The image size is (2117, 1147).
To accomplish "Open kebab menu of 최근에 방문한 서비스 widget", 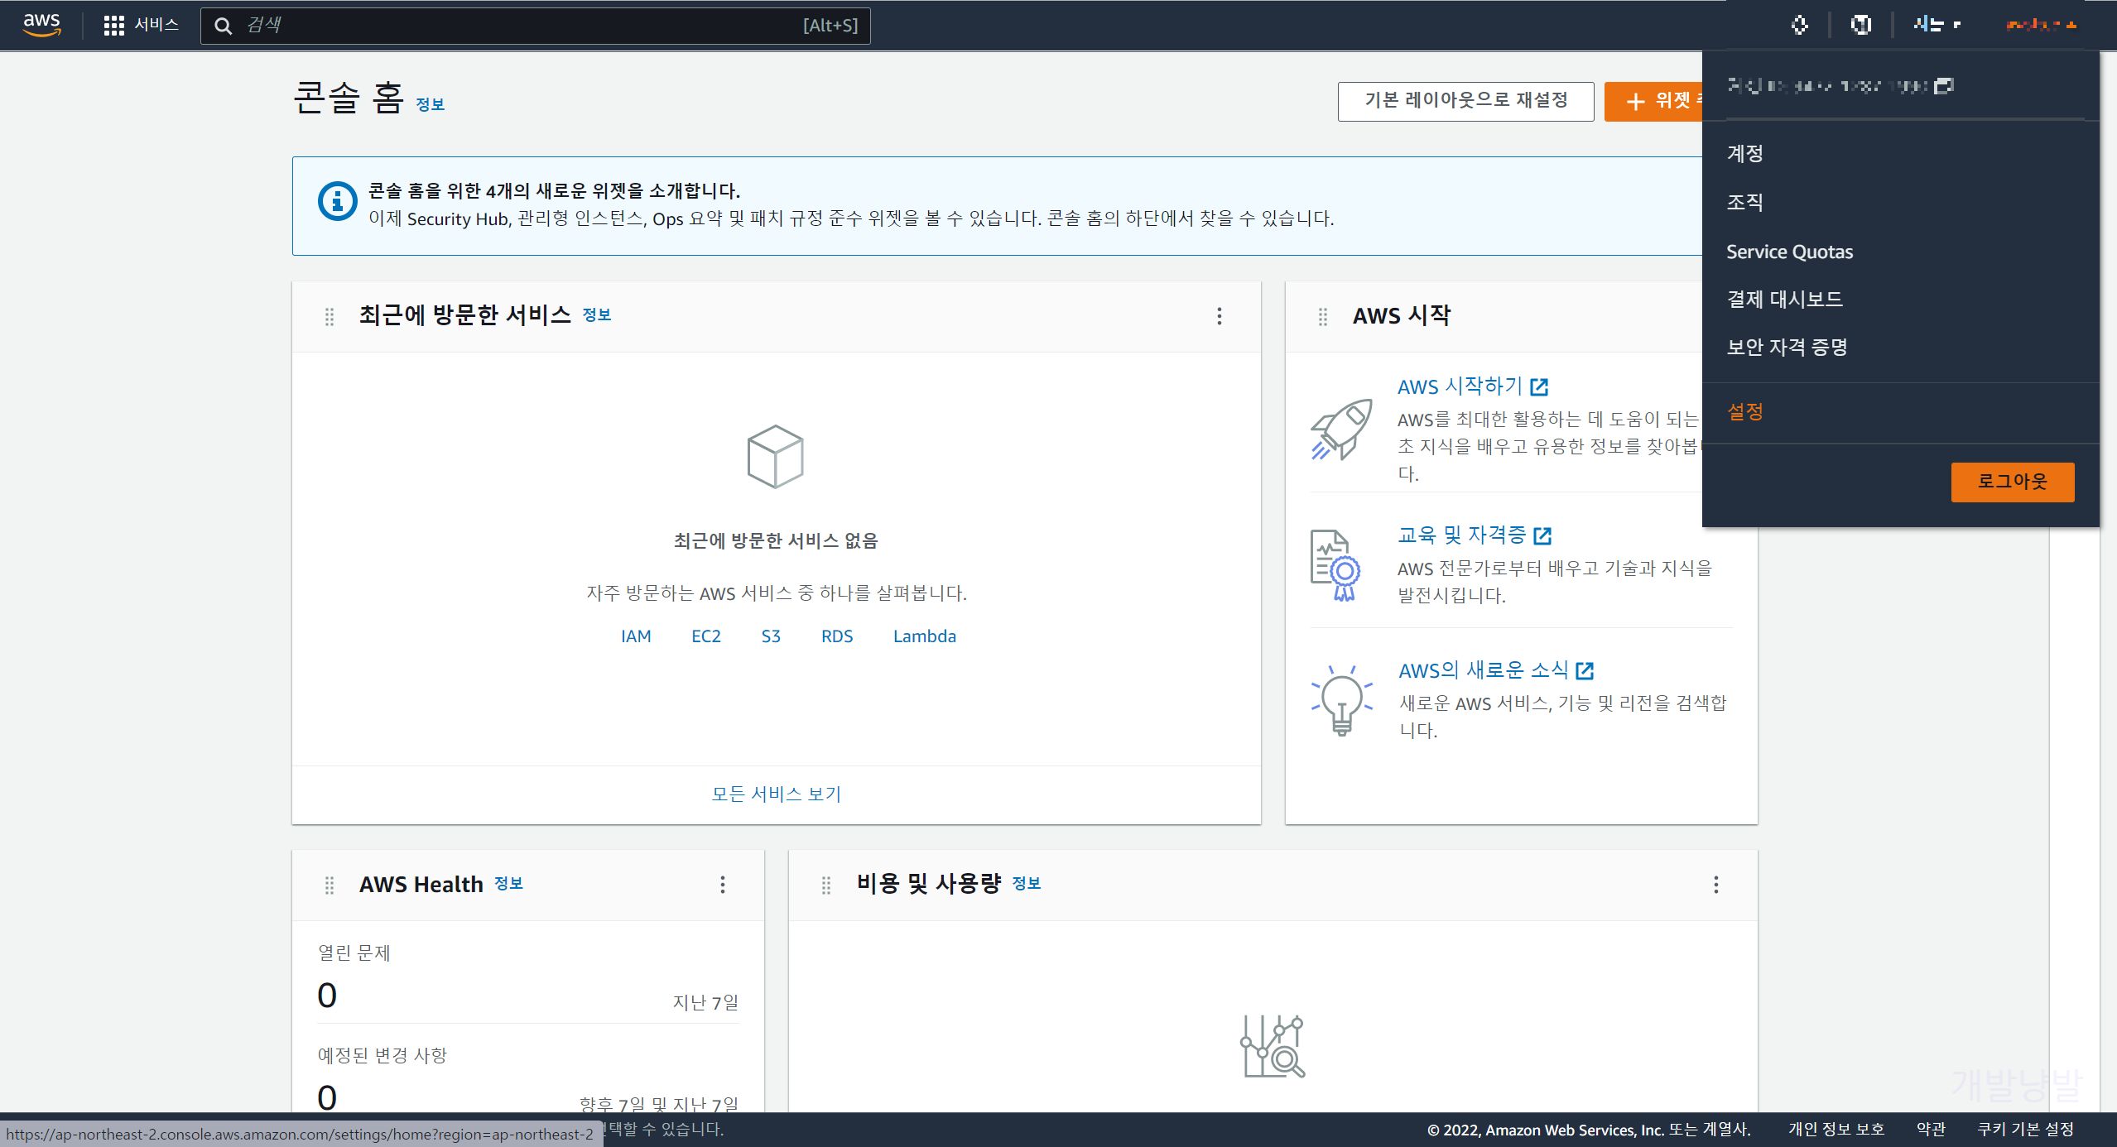I will coord(1219,315).
